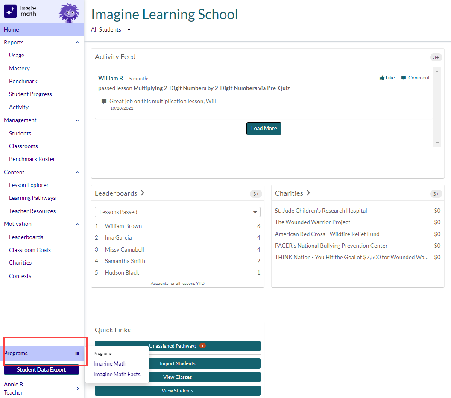
Task: Open Learning Pathways
Action: [x=32, y=198]
